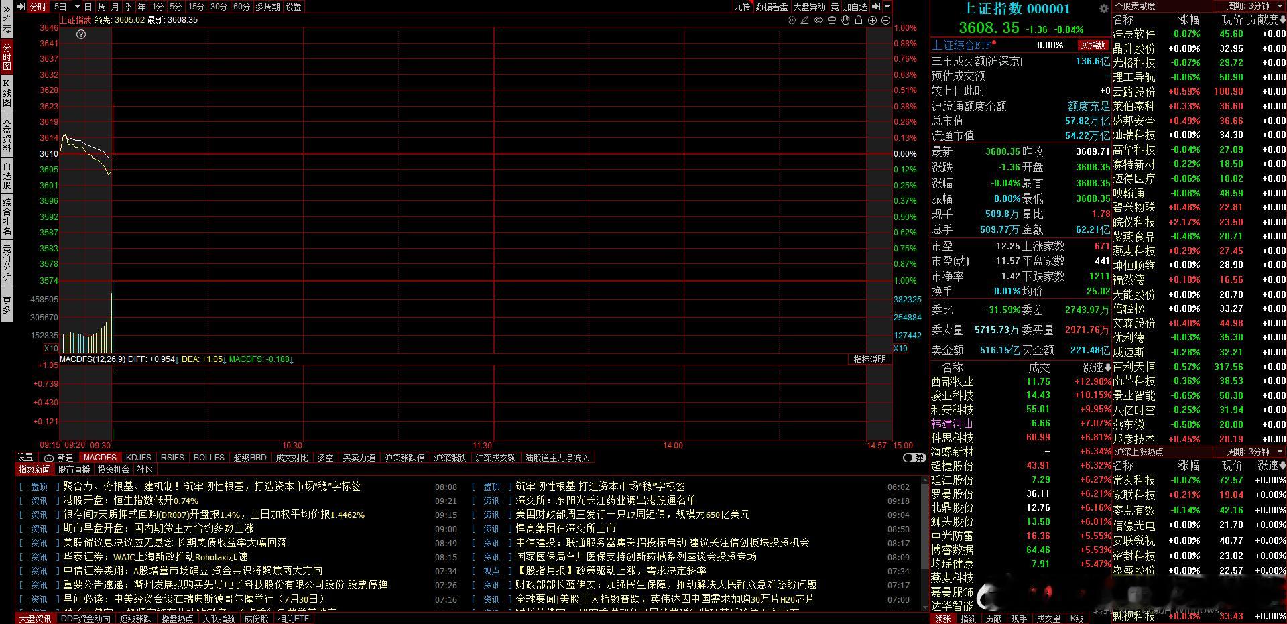Sort by 贡献度 column arrow
The image size is (1287, 624).
point(1282,20)
